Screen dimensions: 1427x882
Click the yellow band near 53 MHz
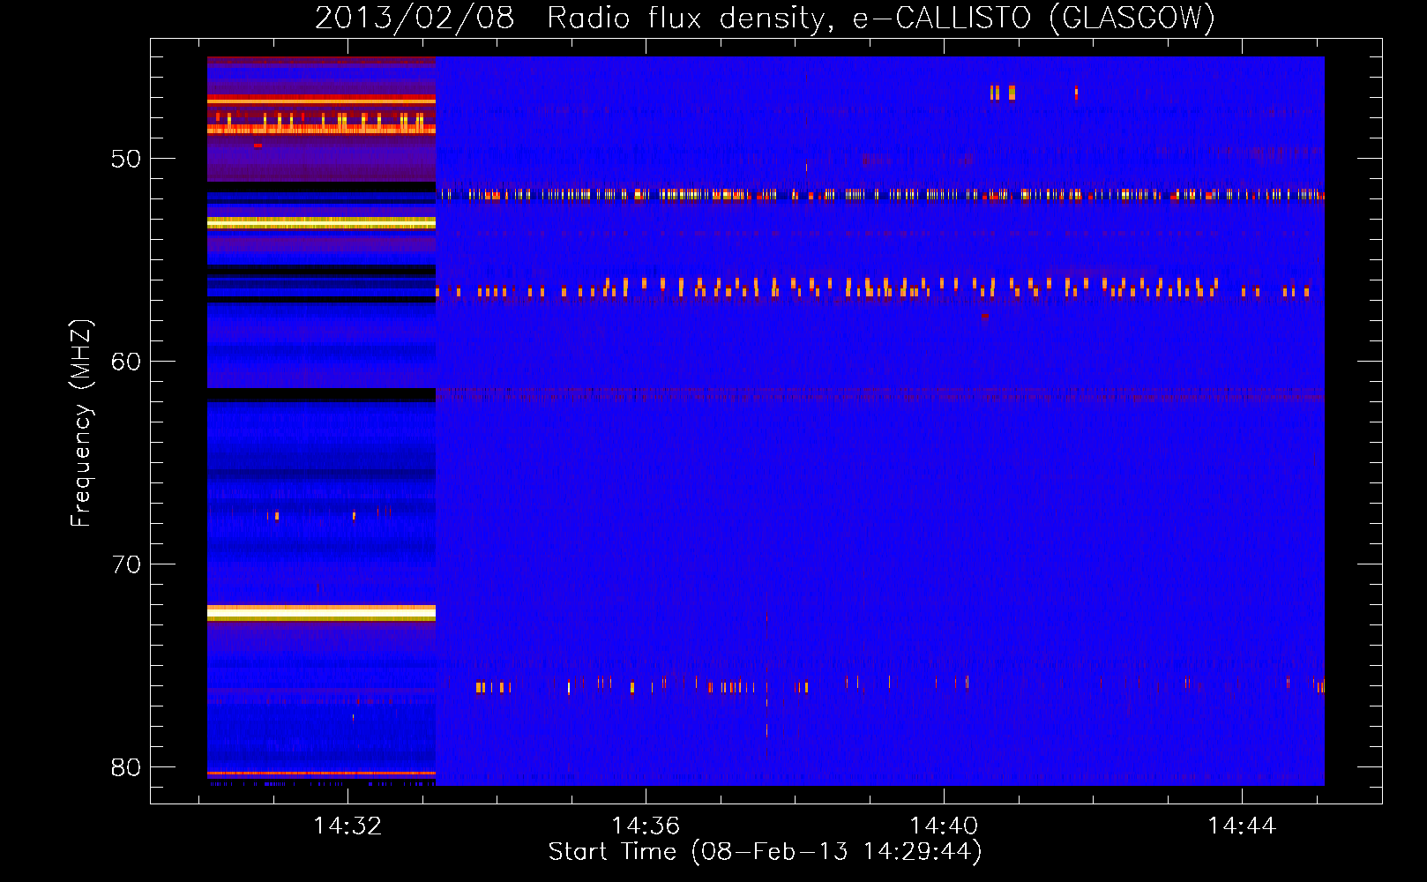(x=321, y=223)
